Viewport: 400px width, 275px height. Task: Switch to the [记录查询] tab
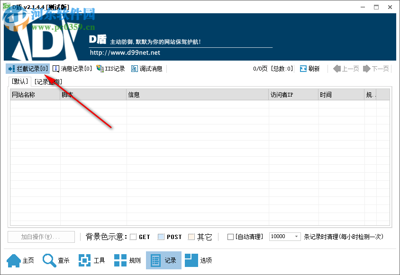click(48, 82)
